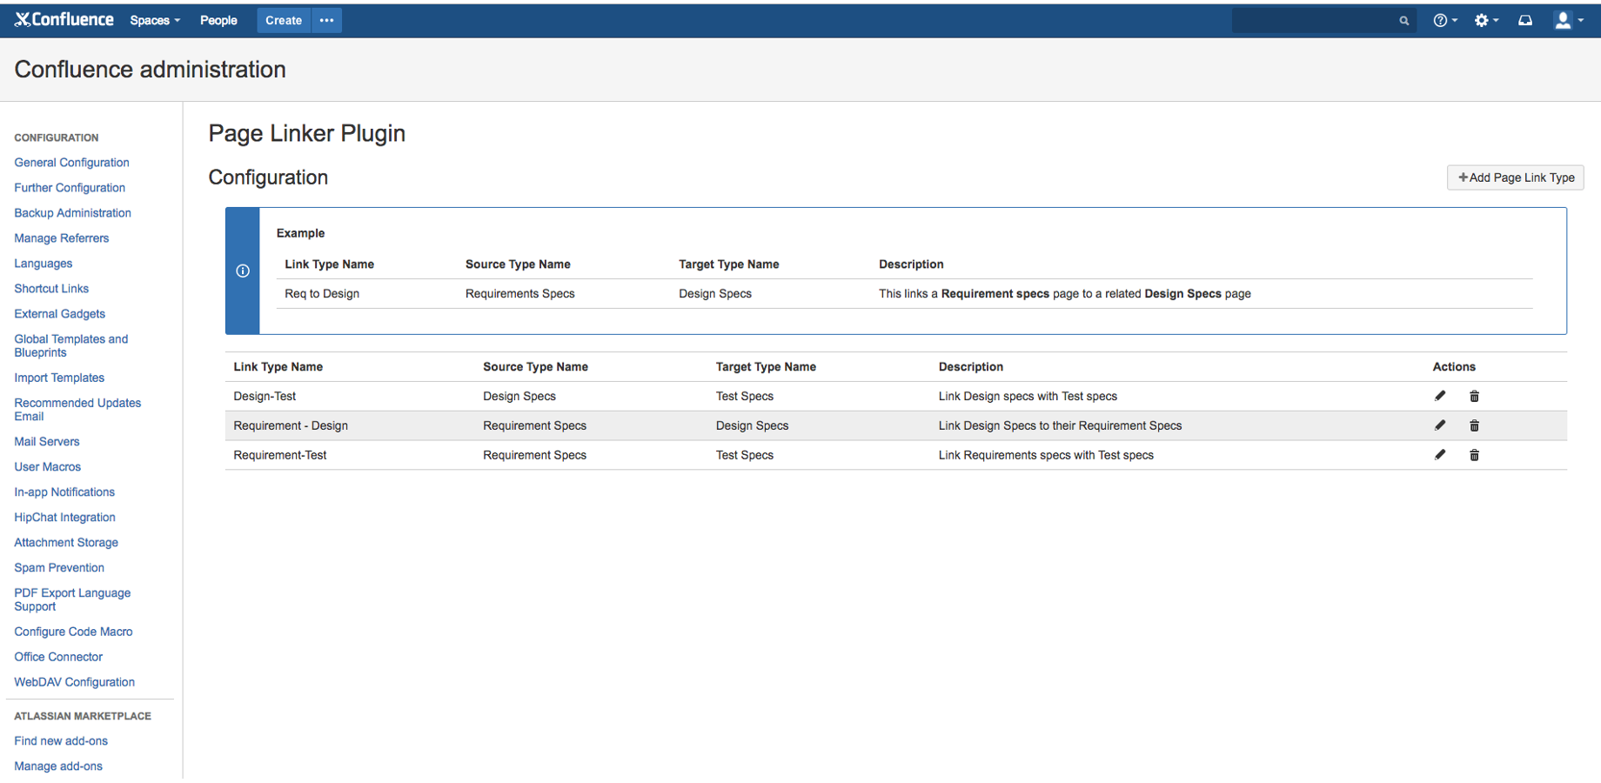Open the People directory
Screen dimensions: 1601x783
218,20
